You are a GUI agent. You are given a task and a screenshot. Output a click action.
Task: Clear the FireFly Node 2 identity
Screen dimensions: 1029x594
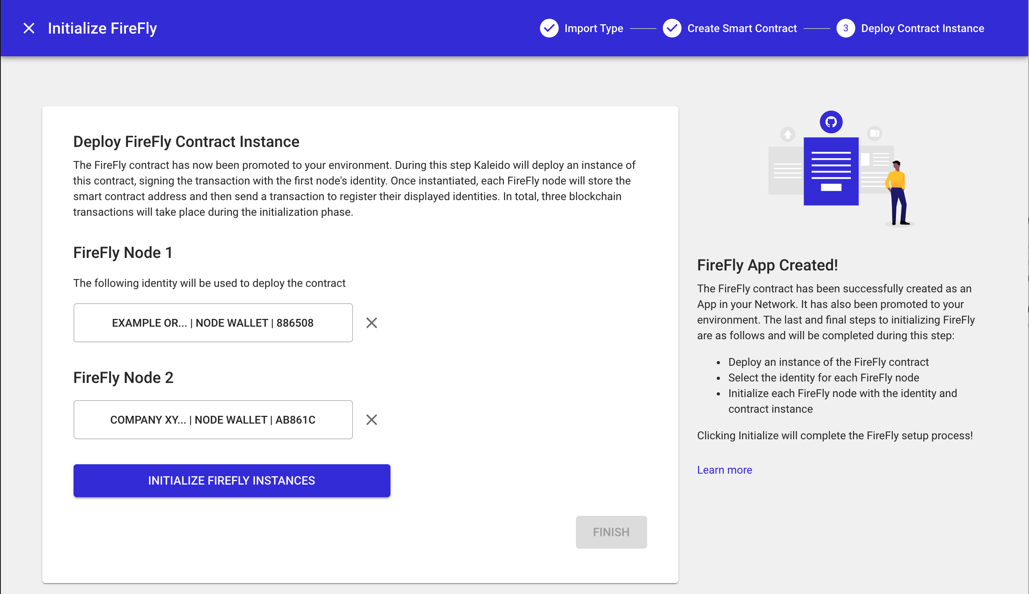(x=372, y=420)
